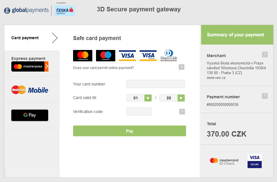Click the Merchant help question mark
This screenshot has width=277, height=182.
point(265,55)
